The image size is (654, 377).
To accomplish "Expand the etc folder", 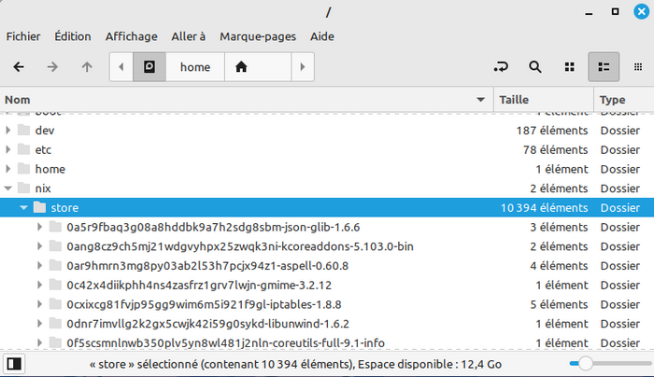I will 10,149.
